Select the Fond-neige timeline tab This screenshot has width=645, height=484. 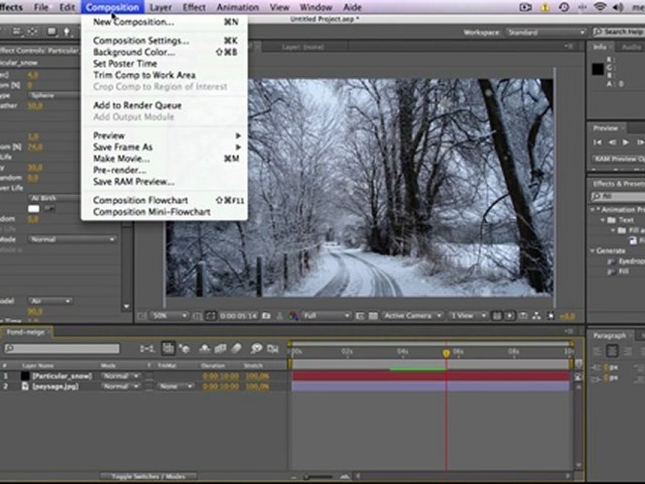click(26, 331)
